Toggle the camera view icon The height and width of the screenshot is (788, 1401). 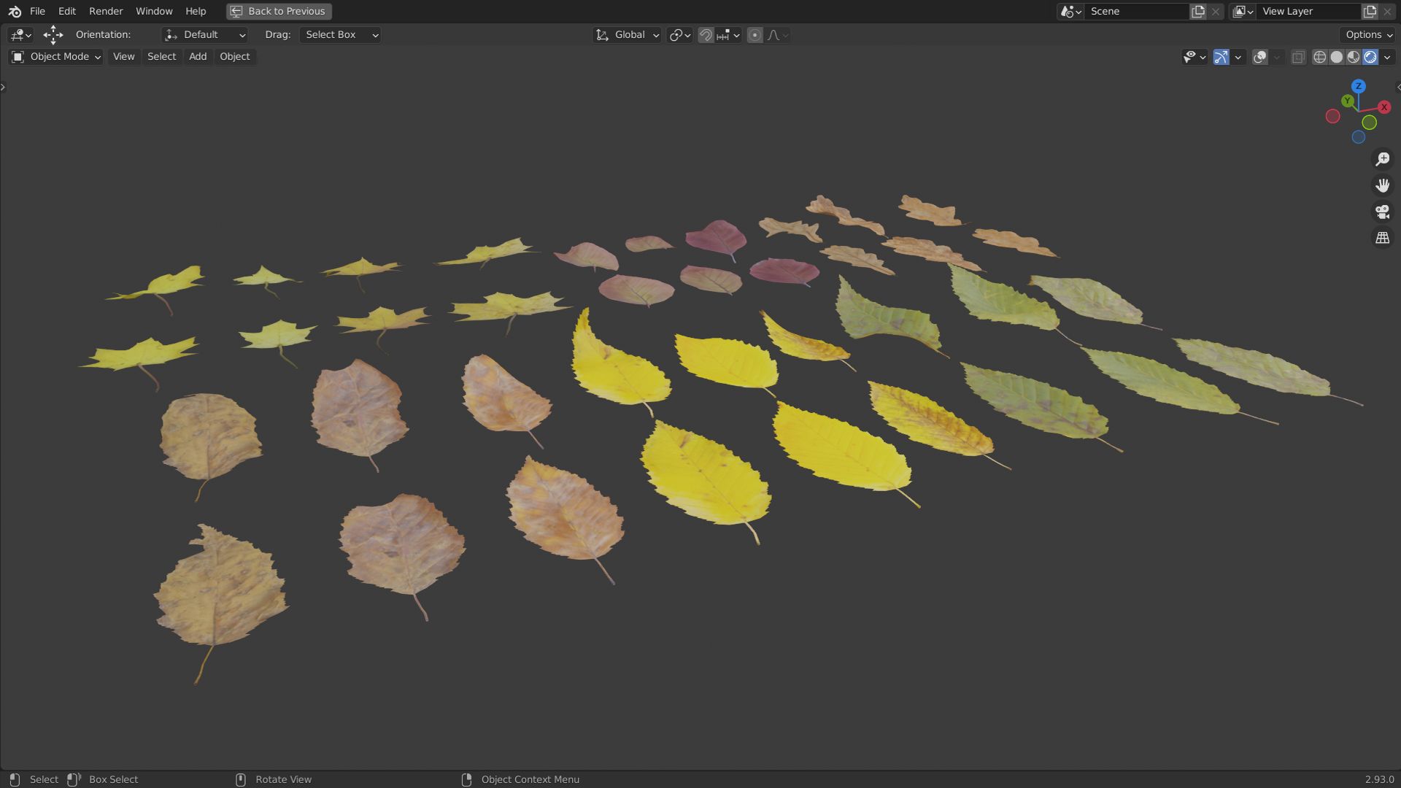click(x=1382, y=212)
